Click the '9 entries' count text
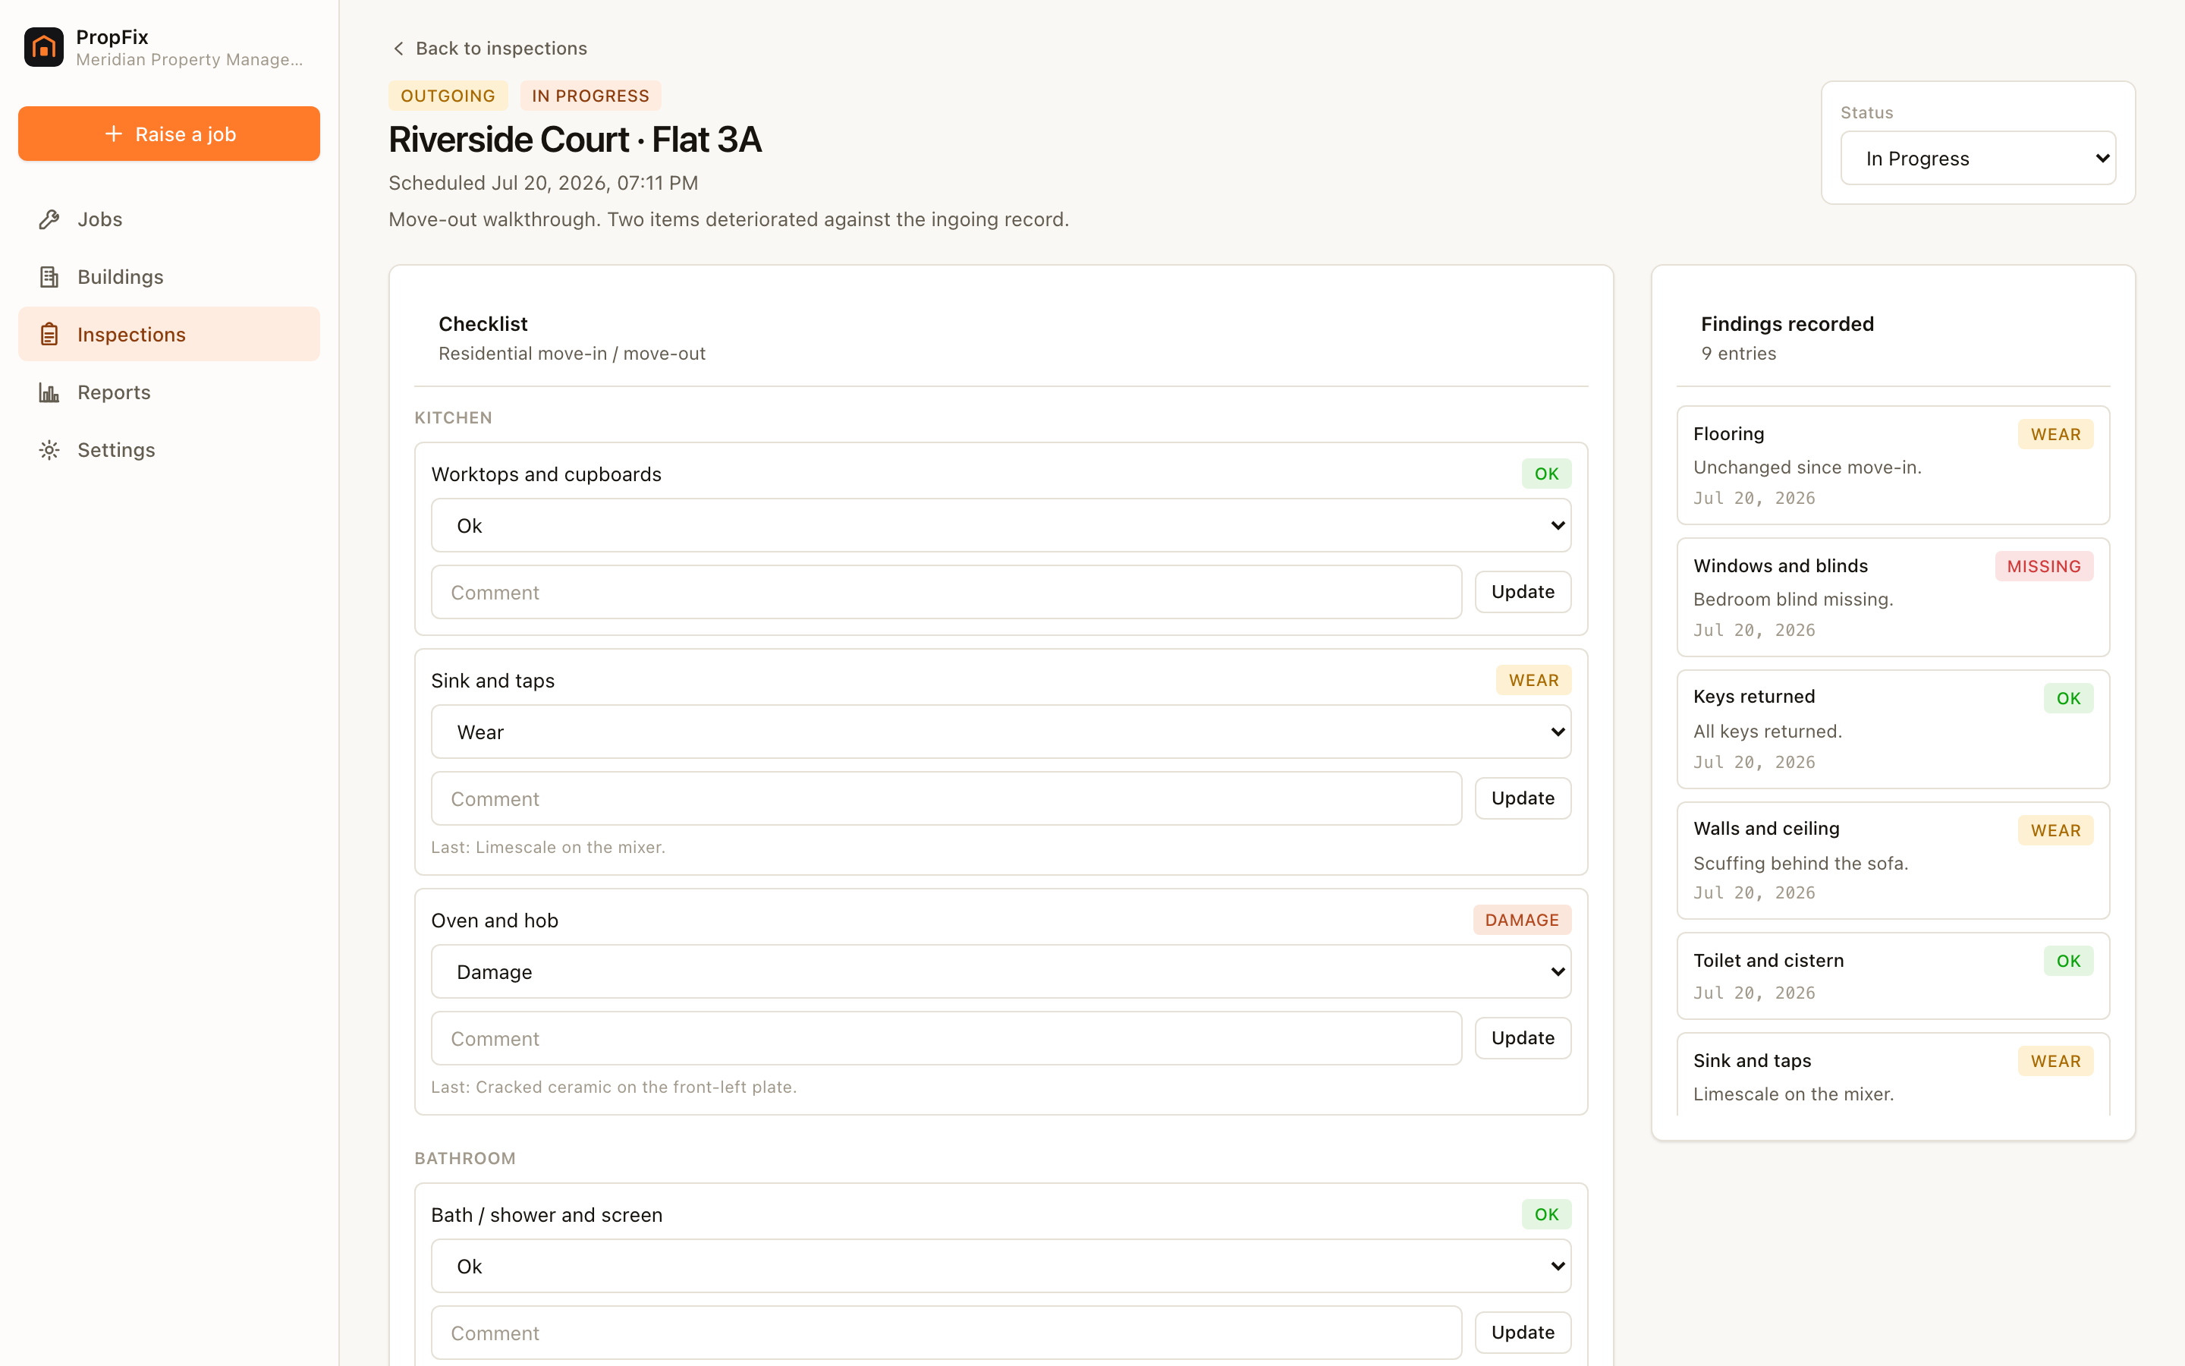 (x=1739, y=354)
